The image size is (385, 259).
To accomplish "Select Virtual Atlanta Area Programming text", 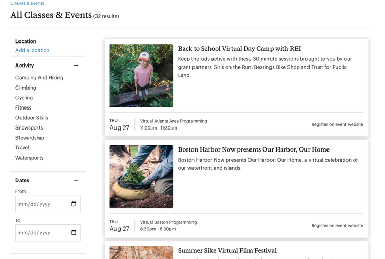I will pos(174,121).
